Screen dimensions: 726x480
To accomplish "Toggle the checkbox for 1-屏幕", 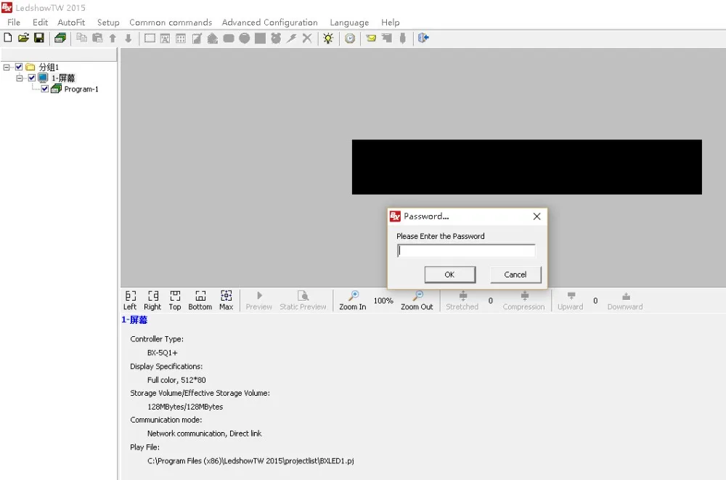I will click(x=32, y=78).
